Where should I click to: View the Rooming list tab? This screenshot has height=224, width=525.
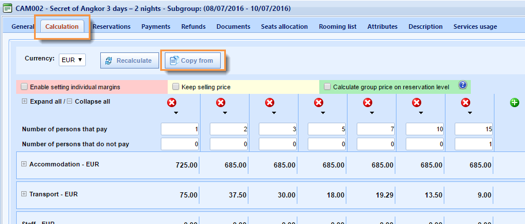pyautogui.click(x=338, y=26)
